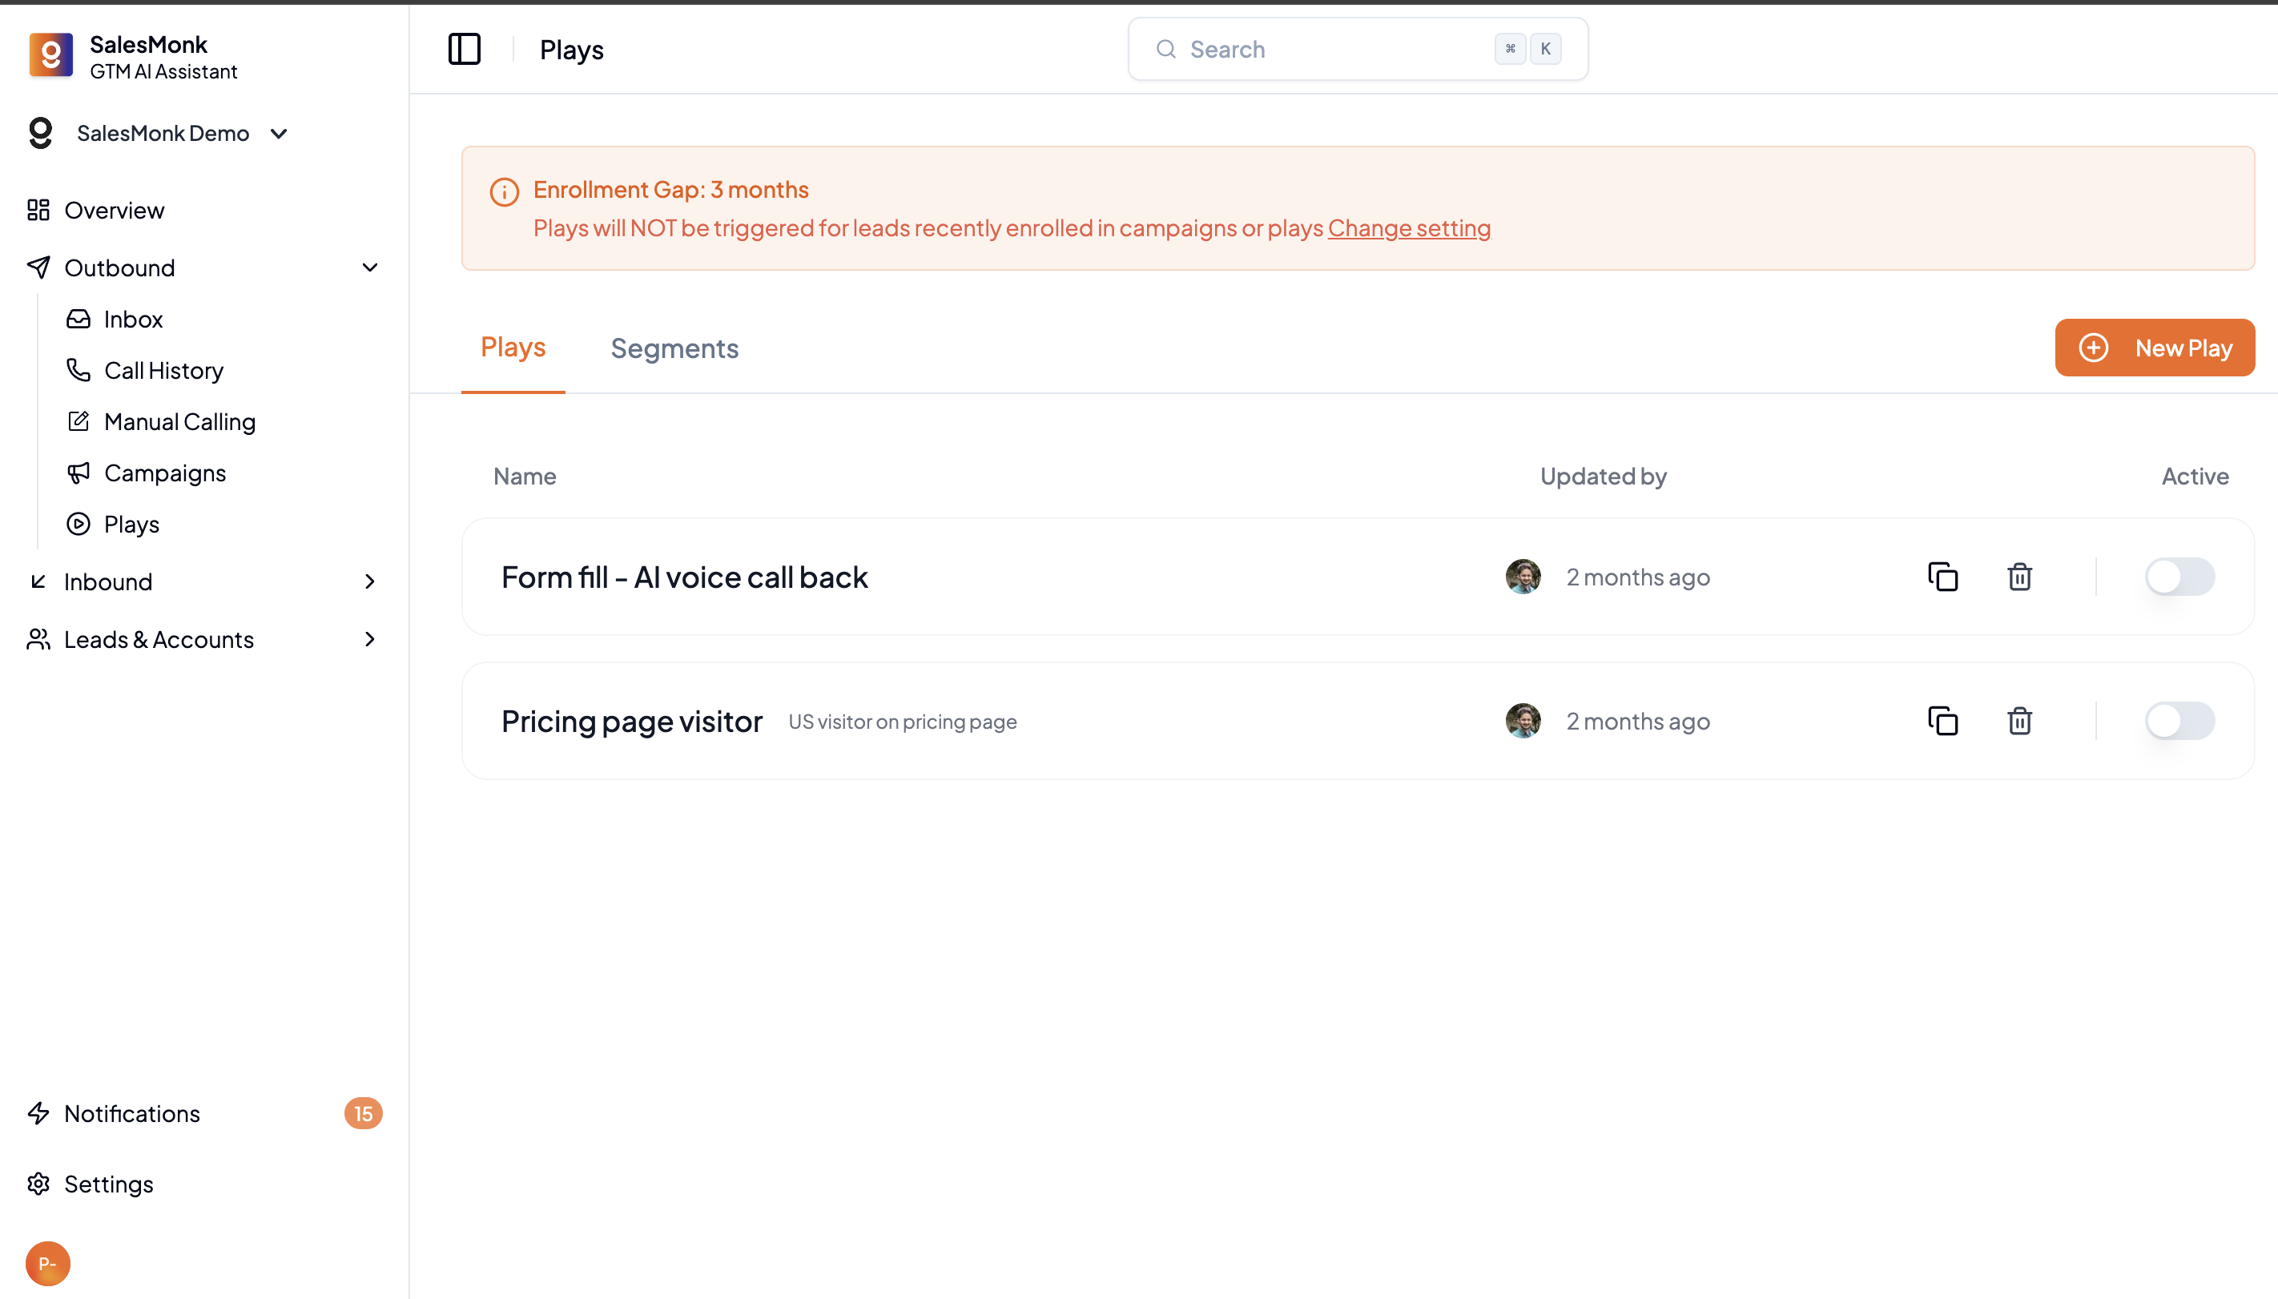2278x1299 pixels.
Task: Switch to the Segments tab
Action: [674, 348]
